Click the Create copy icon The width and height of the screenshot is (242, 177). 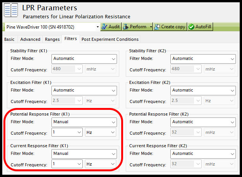tap(157, 27)
